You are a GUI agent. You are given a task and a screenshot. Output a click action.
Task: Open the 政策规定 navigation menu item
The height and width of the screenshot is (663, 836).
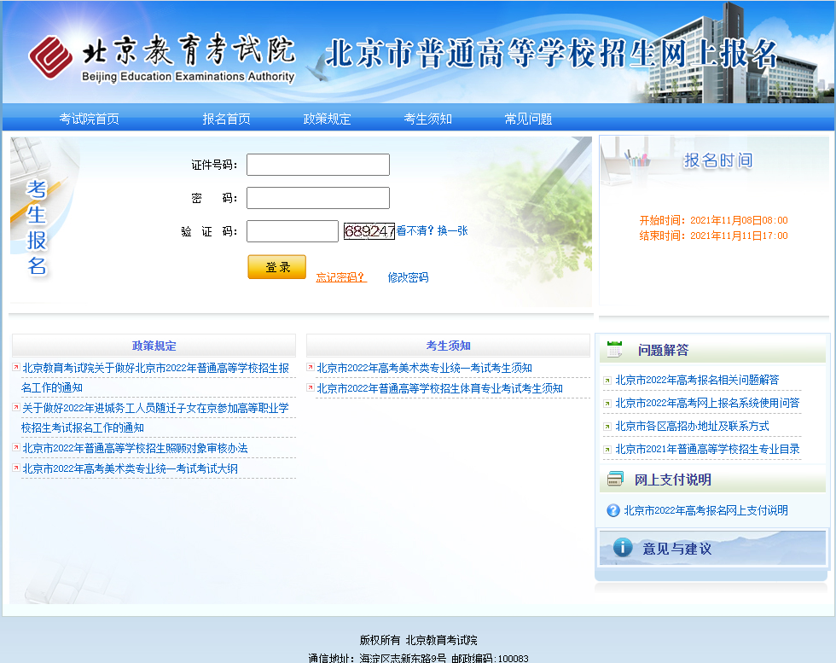pos(327,119)
